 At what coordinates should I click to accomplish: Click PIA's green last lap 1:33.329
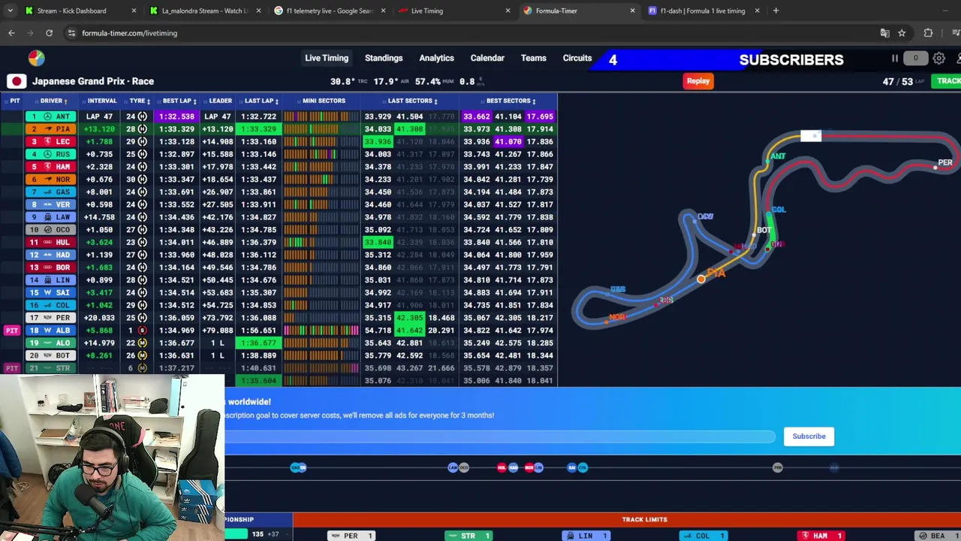pyautogui.click(x=258, y=129)
